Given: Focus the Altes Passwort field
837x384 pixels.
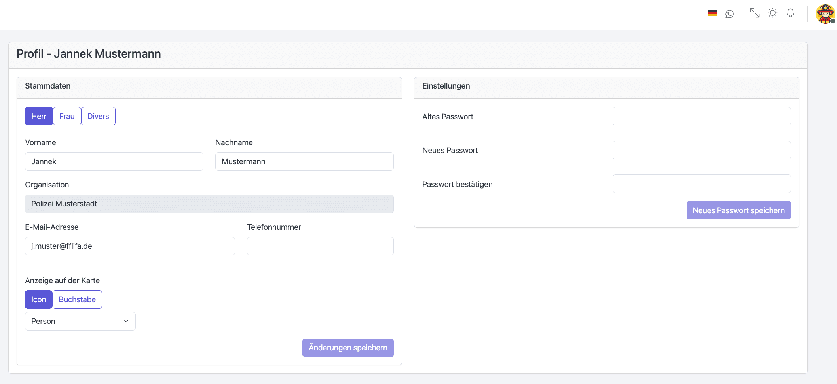Looking at the screenshot, I should [x=701, y=116].
